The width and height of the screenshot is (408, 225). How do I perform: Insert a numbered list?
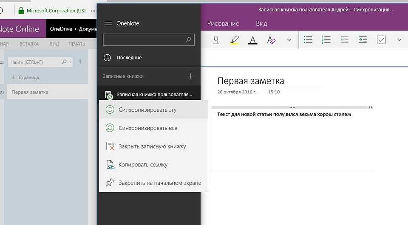326,40
